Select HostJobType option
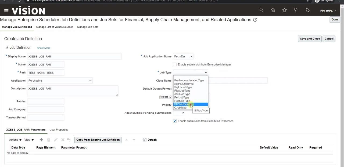 pos(191,101)
